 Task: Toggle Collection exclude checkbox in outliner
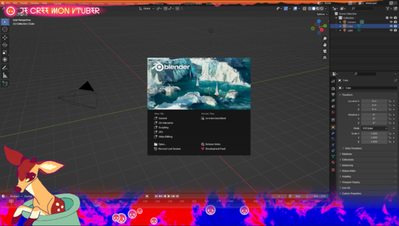click(x=387, y=18)
